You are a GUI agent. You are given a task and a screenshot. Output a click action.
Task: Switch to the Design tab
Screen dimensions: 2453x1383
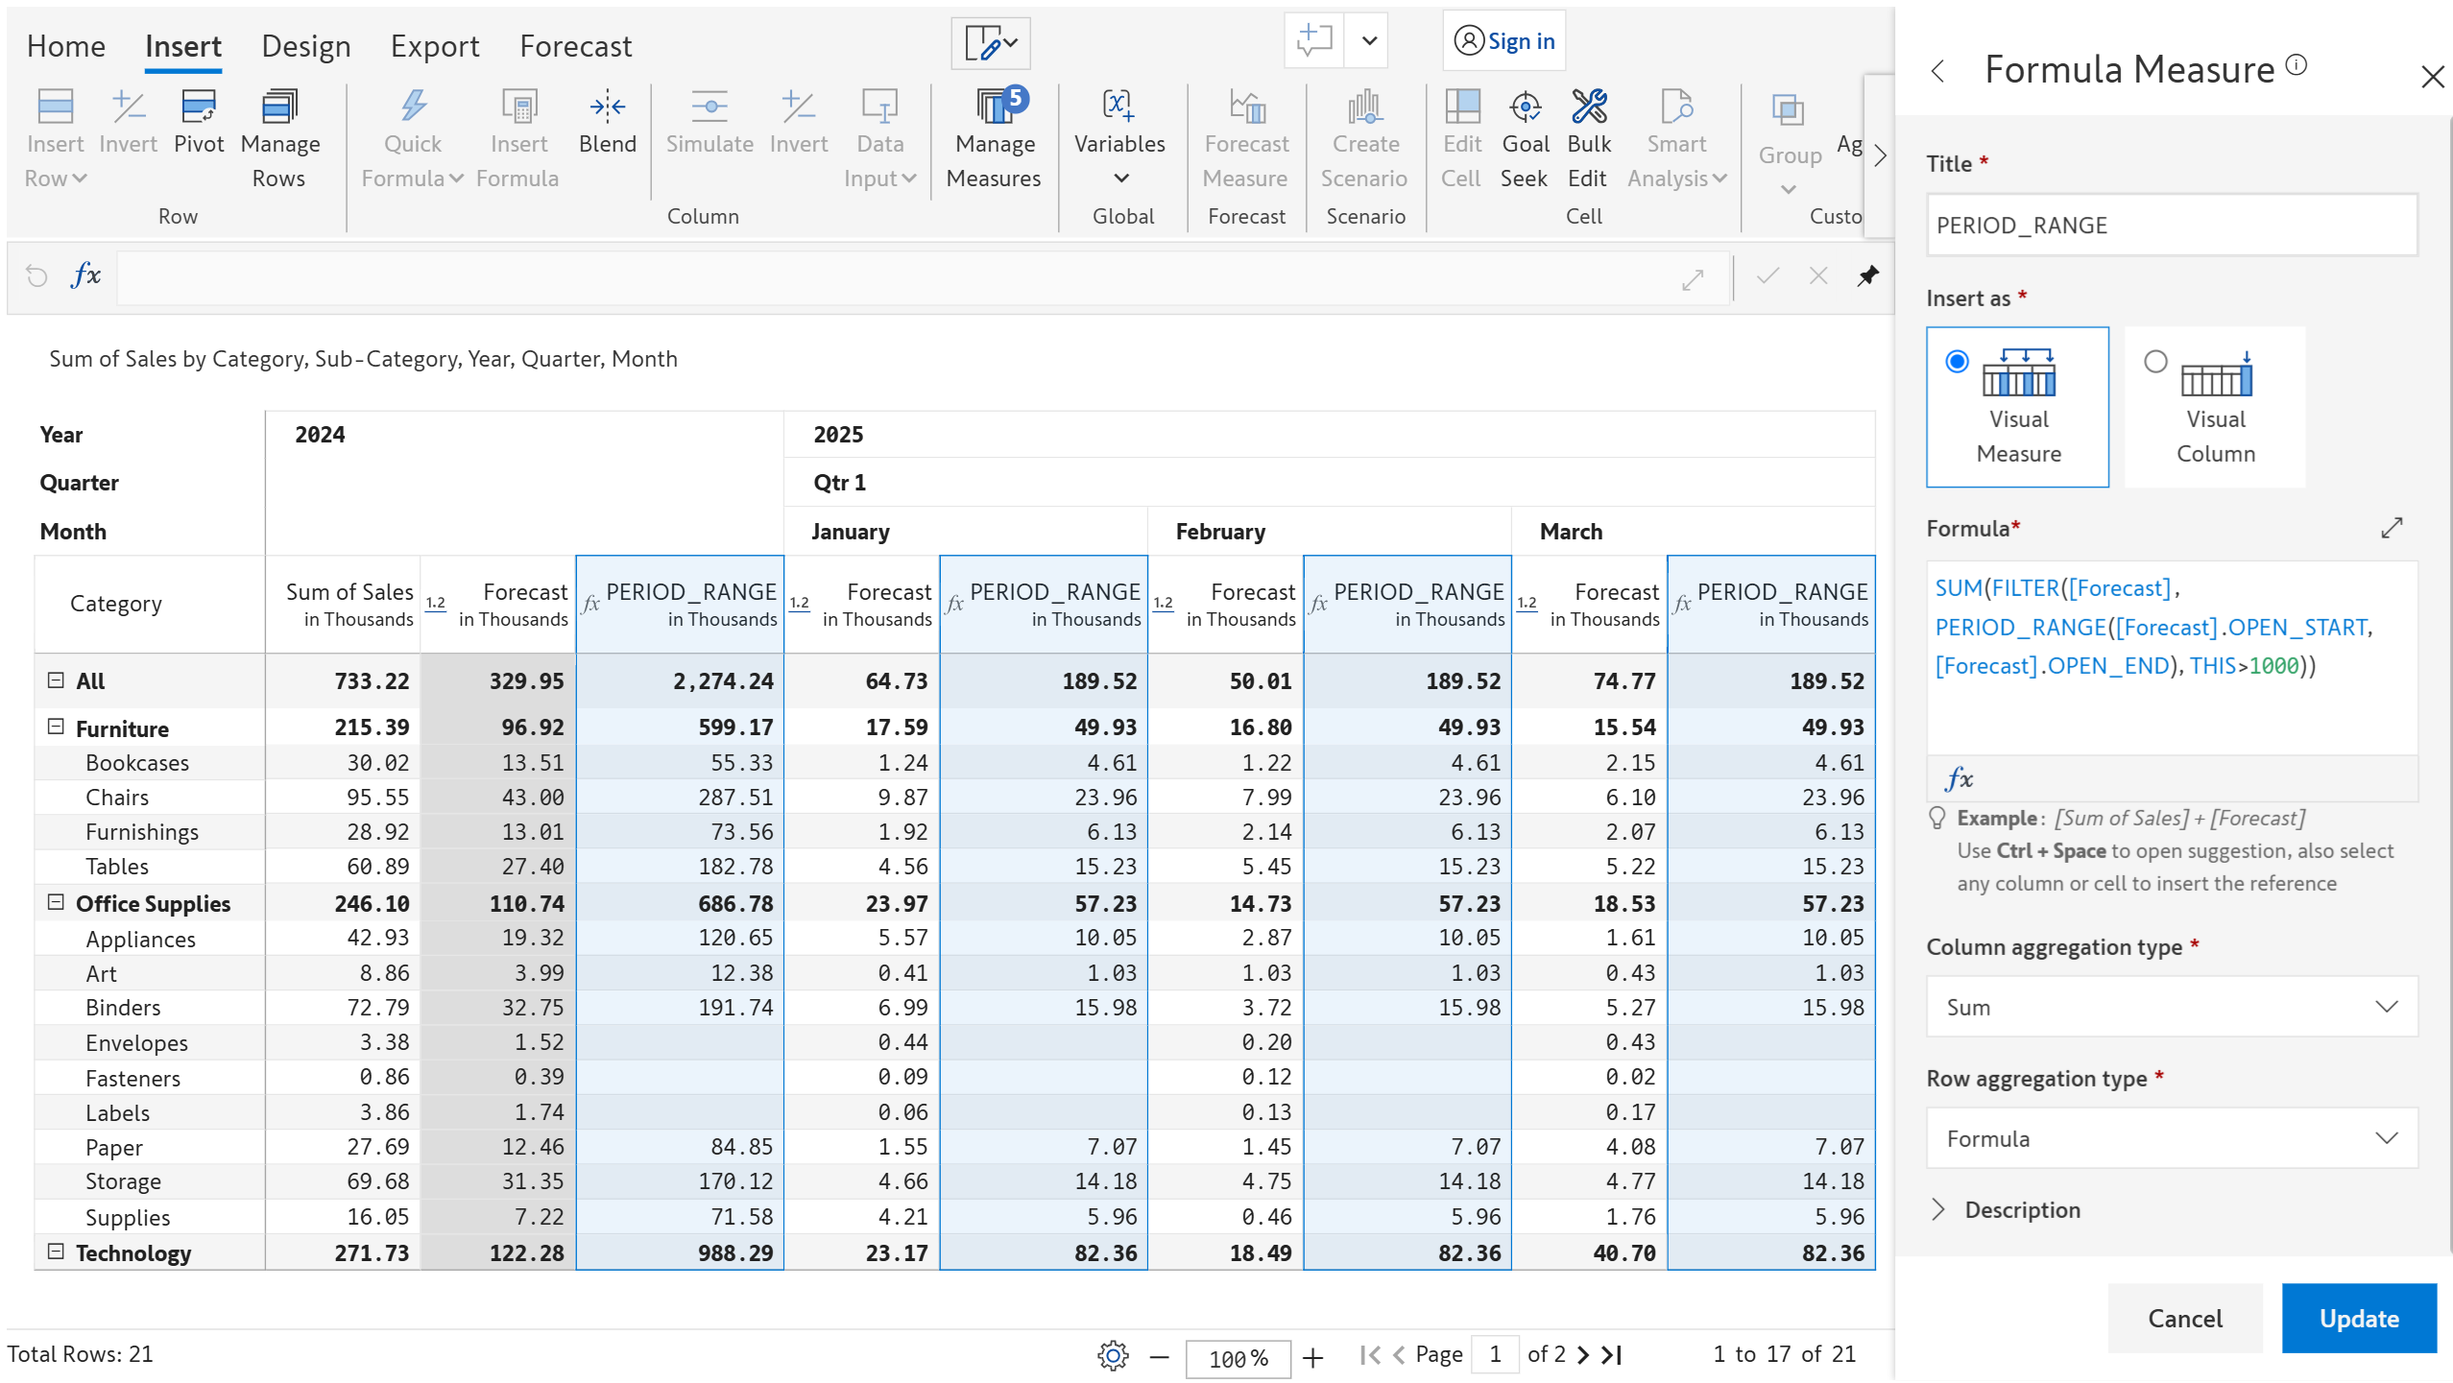pyautogui.click(x=306, y=46)
